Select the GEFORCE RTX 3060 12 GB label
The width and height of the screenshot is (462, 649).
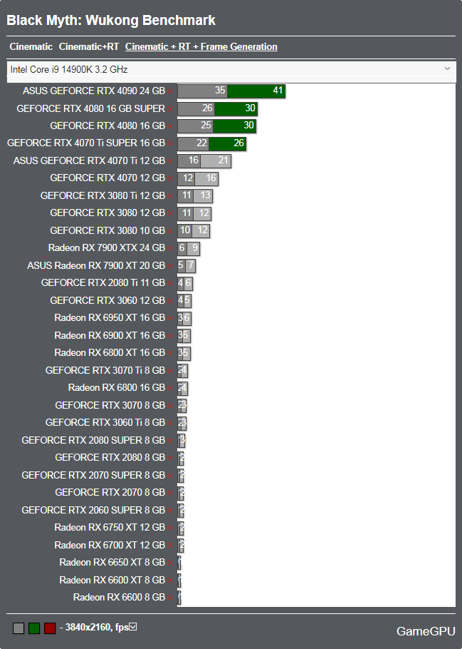(x=107, y=300)
